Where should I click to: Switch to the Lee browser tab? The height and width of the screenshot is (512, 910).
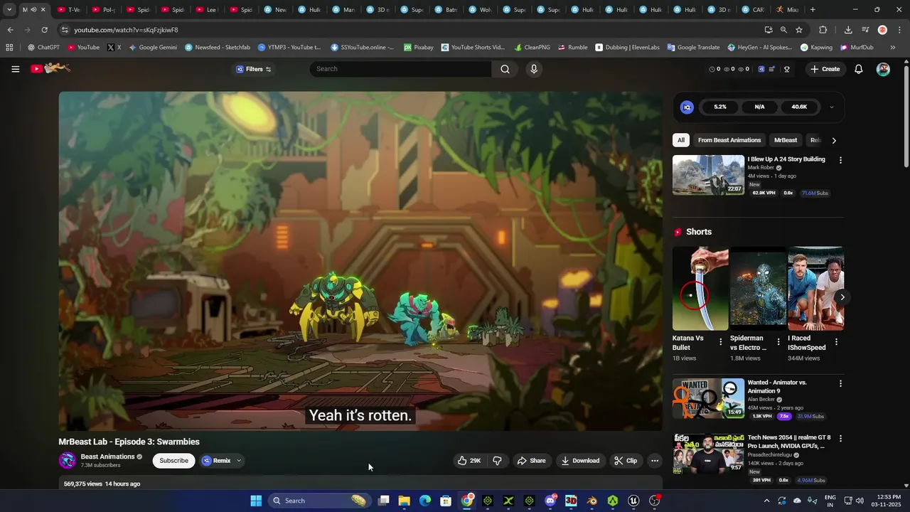(x=206, y=10)
